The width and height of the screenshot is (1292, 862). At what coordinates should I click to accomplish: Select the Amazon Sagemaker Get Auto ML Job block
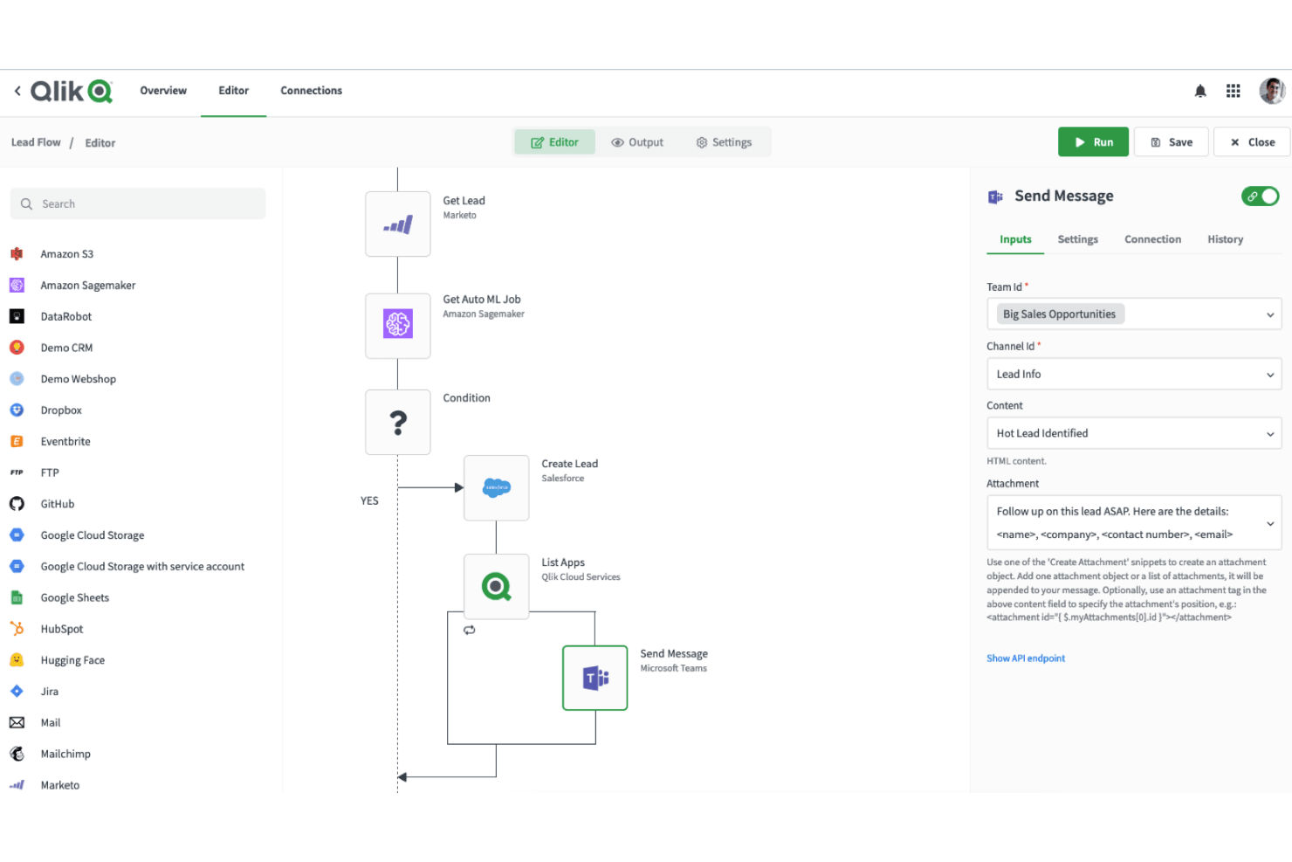tap(398, 325)
